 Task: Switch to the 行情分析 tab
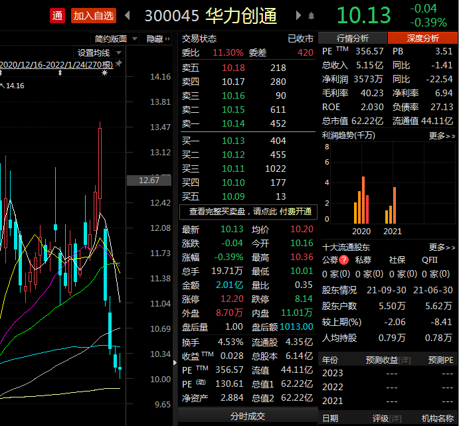point(353,38)
